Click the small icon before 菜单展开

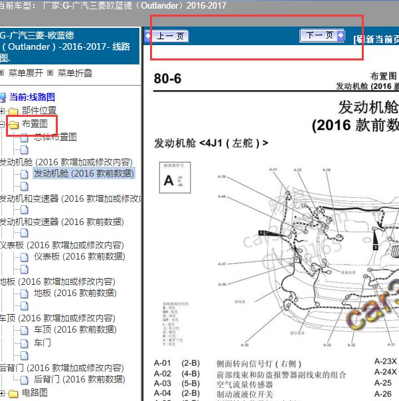click(1, 73)
